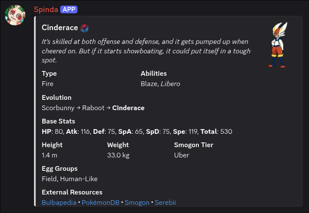Click the italic Pokédex description text
309x213 pixels.
(146, 51)
